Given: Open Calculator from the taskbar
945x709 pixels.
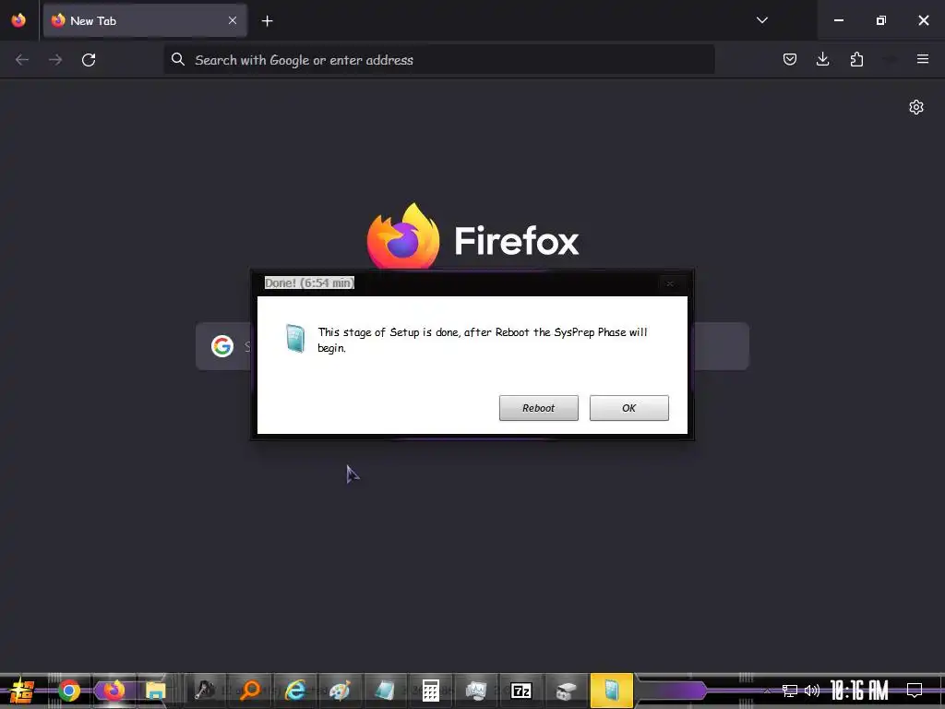Looking at the screenshot, I should click(x=430, y=691).
